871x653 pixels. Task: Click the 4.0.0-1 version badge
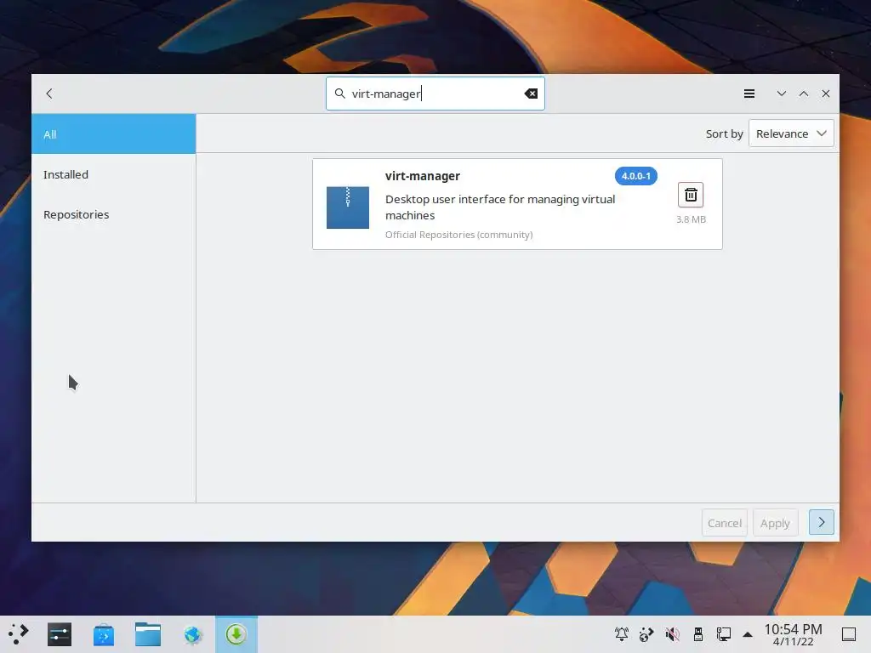coord(636,176)
